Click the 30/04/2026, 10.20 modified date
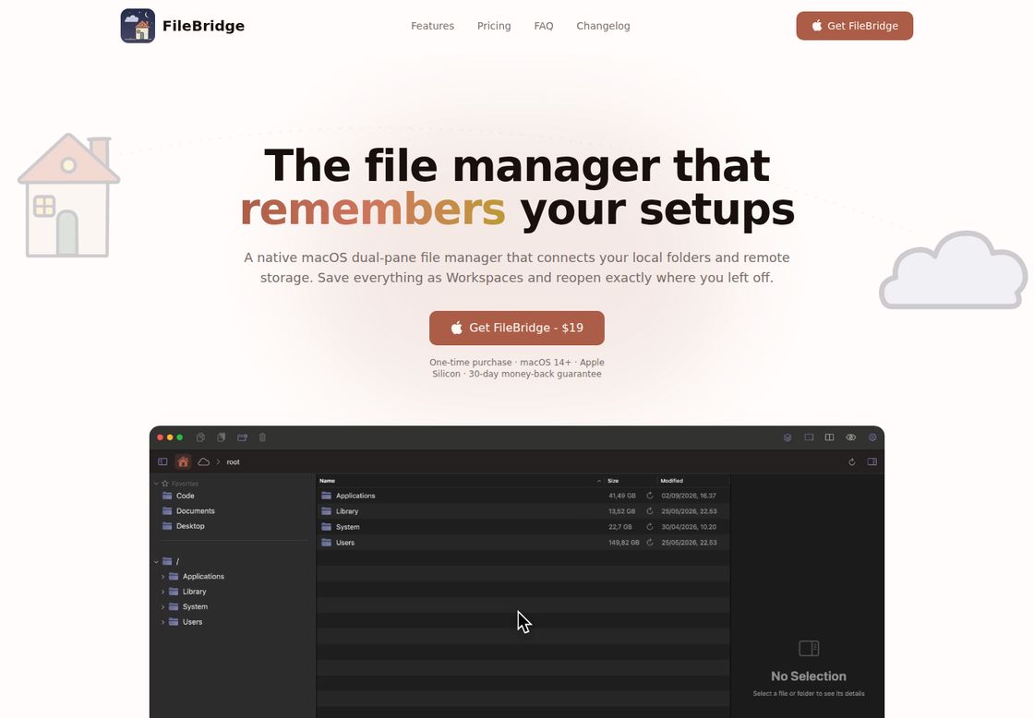1034x718 pixels. (x=689, y=527)
